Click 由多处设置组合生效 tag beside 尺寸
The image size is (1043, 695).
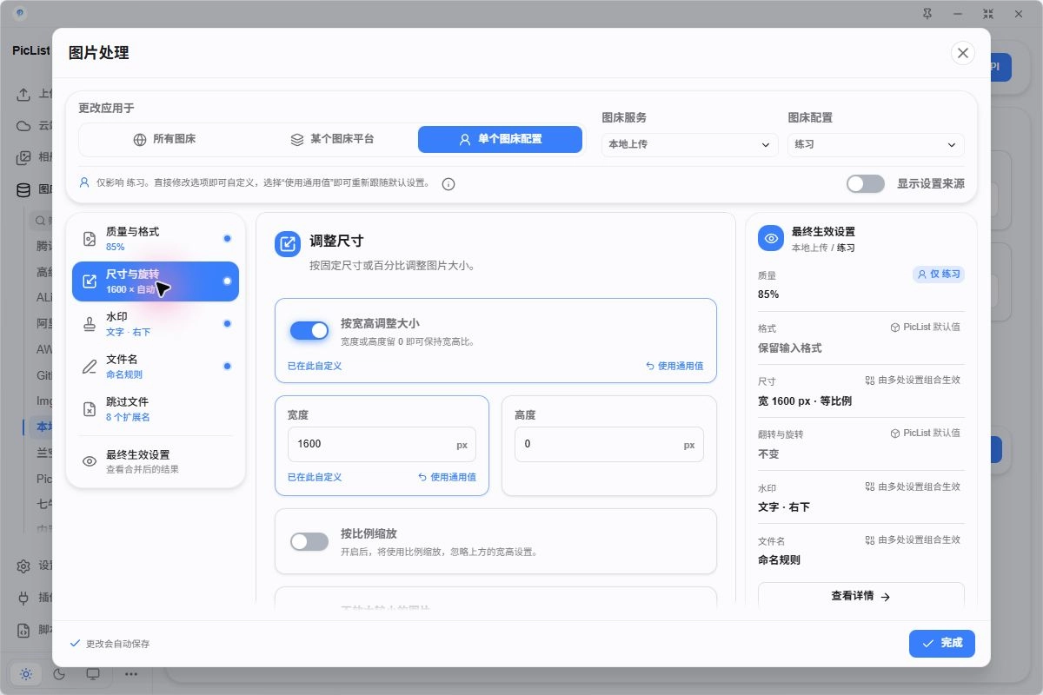coord(913,381)
